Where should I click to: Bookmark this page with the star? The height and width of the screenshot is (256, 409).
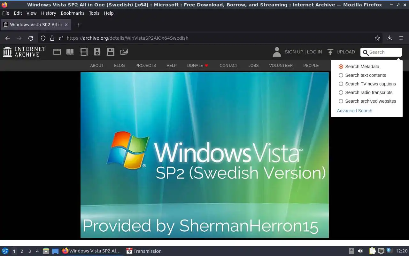377,38
